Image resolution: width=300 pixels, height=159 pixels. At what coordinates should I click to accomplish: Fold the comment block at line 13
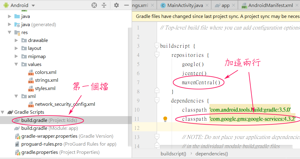157,137
